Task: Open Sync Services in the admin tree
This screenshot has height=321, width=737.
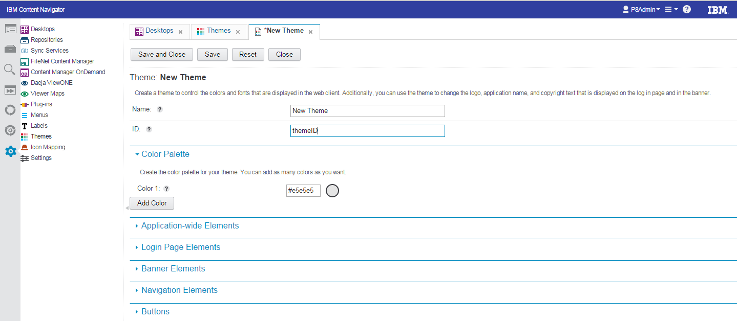Action: (x=49, y=51)
